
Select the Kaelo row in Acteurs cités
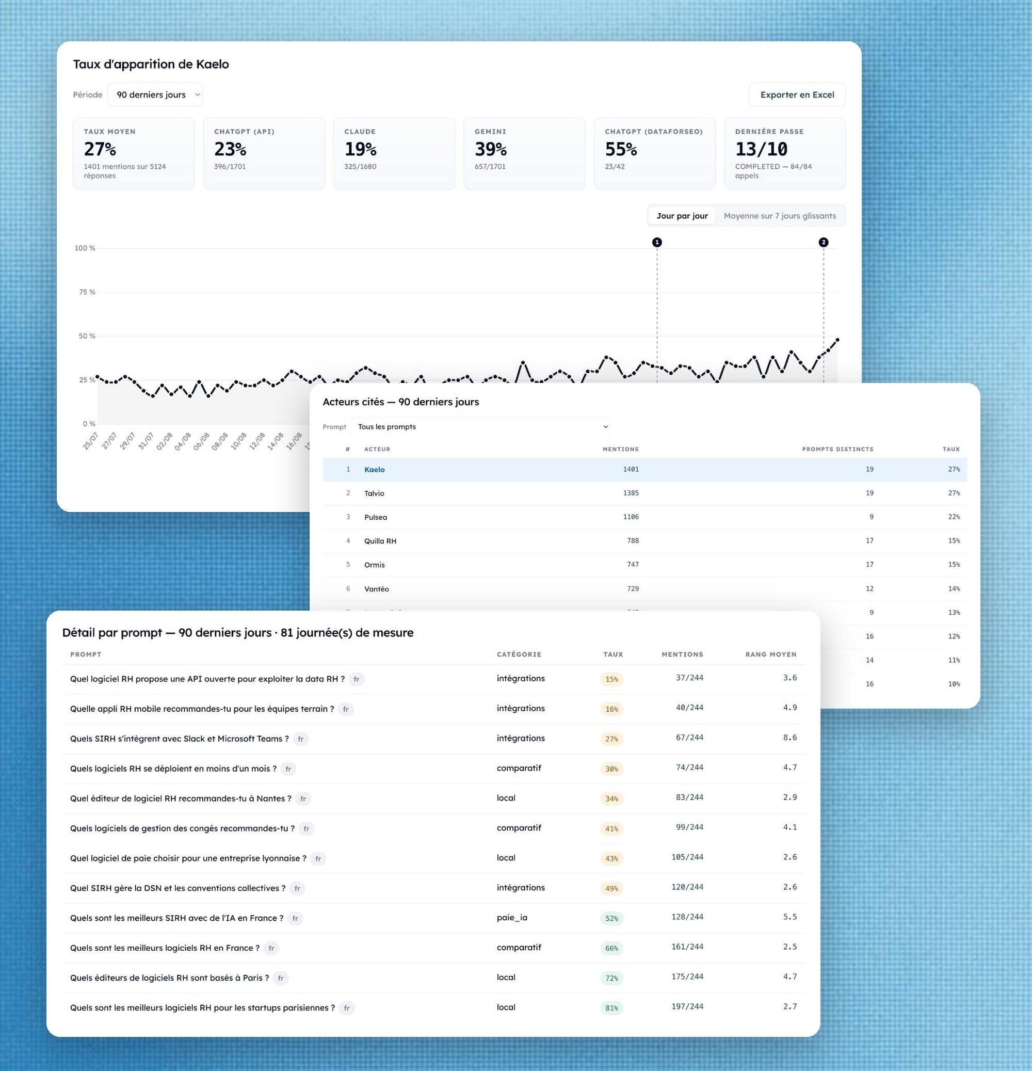(644, 469)
